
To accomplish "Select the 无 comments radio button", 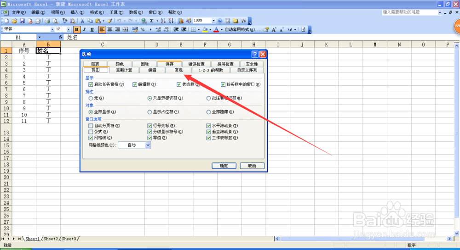I will (91, 98).
